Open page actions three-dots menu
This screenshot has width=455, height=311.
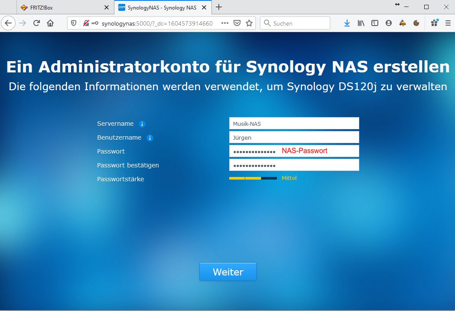224,23
